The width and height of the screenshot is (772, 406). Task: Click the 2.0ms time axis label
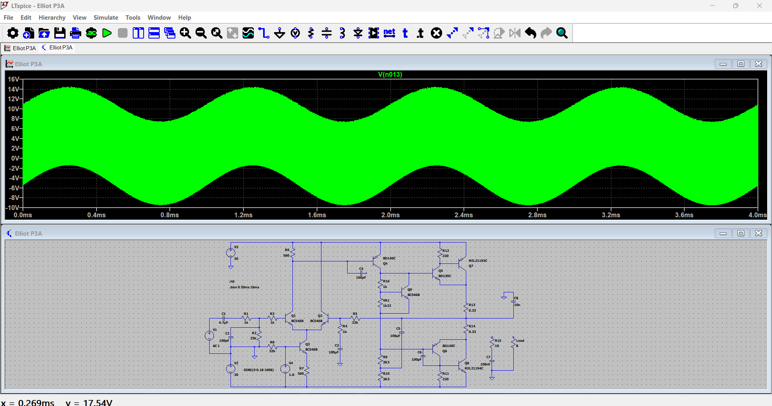(390, 215)
